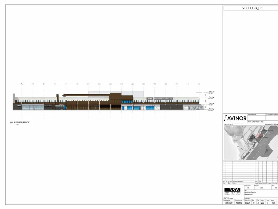Image resolution: width=278 pixels, height=209 pixels.
Task: Click the Plan 3 level marker
Action: pyautogui.click(x=211, y=98)
